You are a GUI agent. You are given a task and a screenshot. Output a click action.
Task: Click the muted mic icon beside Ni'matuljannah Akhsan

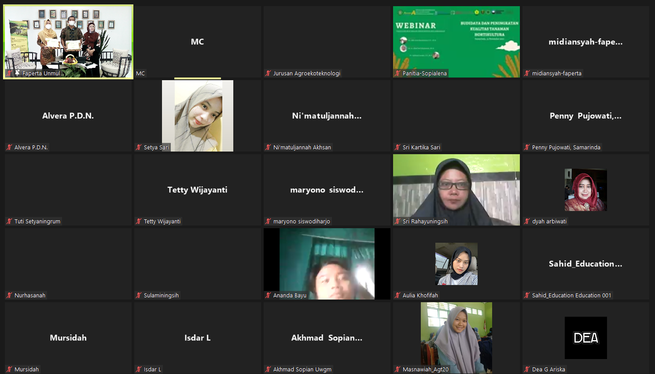(x=268, y=147)
